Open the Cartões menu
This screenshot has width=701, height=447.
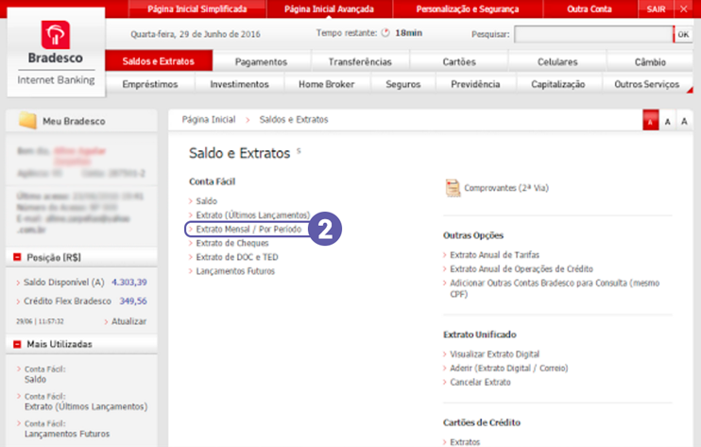[x=459, y=62]
